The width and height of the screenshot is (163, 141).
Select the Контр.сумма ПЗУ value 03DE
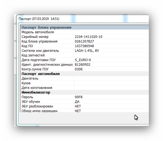(x=79, y=69)
